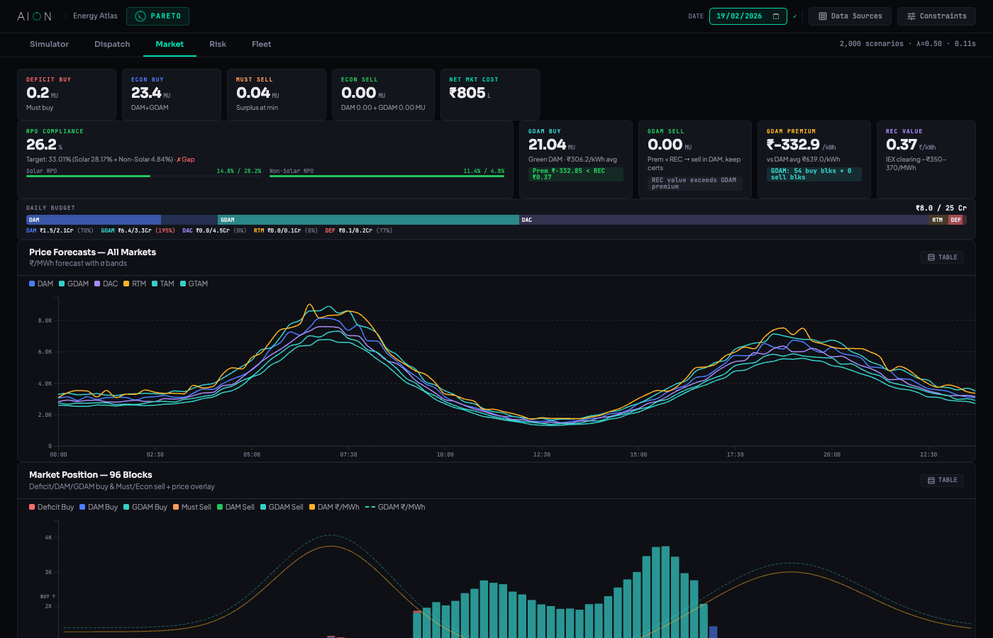Click the Energy Atlas label
This screenshot has width=993, height=638.
click(95, 16)
